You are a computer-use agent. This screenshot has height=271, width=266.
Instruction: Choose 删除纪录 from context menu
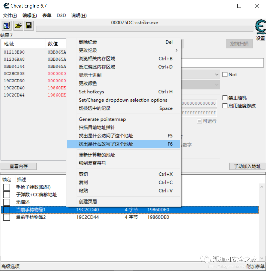click(124, 42)
